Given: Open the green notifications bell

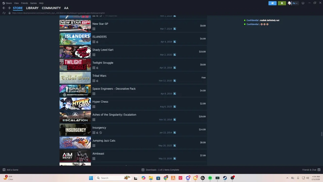Looking at the screenshot, I should (x=282, y=3).
